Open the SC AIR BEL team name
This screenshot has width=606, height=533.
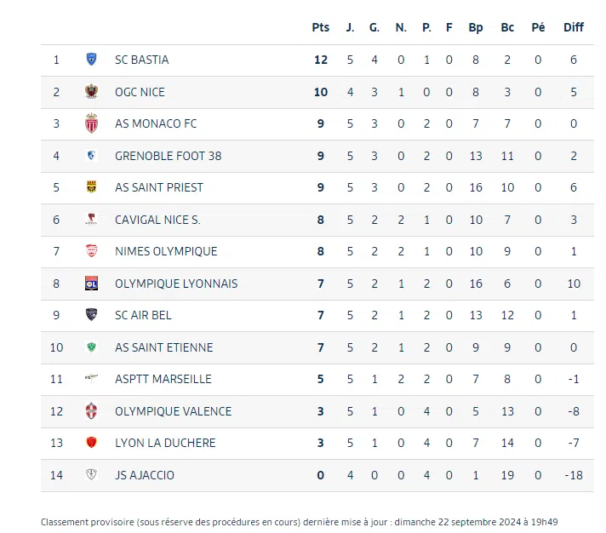(143, 315)
